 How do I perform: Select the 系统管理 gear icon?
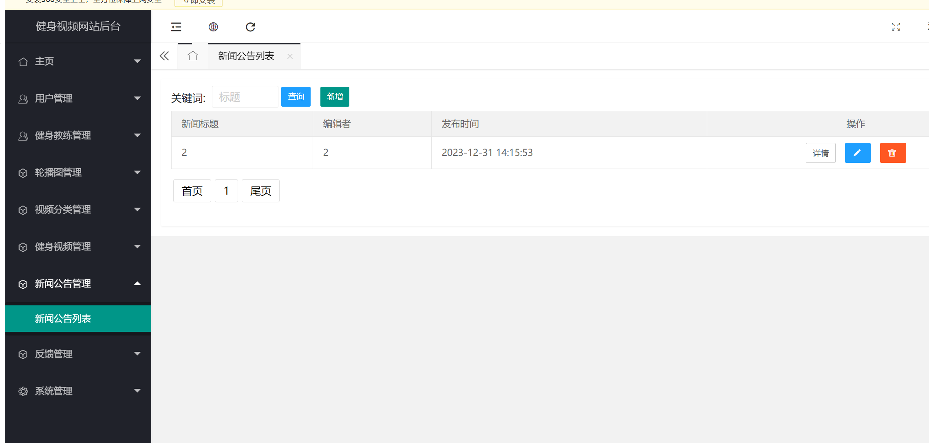(x=23, y=391)
